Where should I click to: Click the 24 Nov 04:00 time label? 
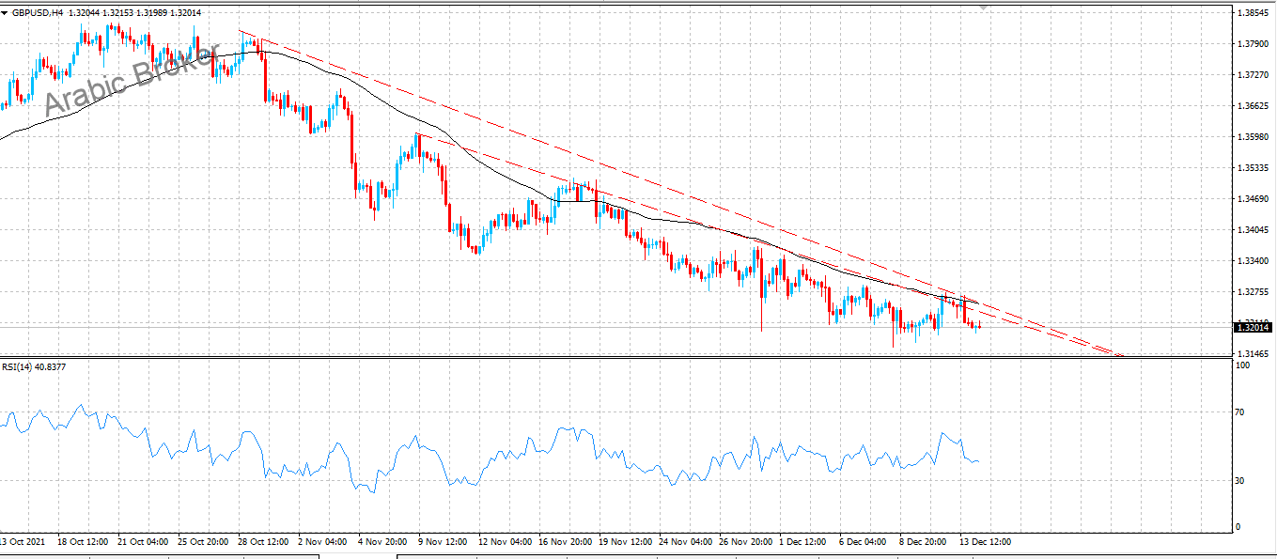coord(688,542)
